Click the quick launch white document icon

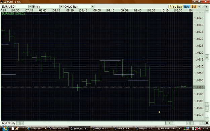pyautogui.click(x=13, y=128)
